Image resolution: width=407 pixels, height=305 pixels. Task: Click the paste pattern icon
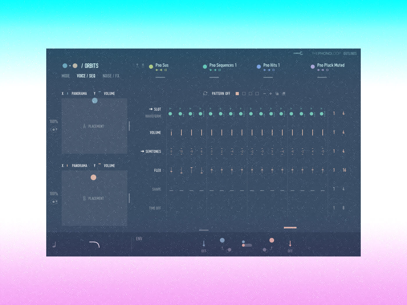tap(284, 94)
